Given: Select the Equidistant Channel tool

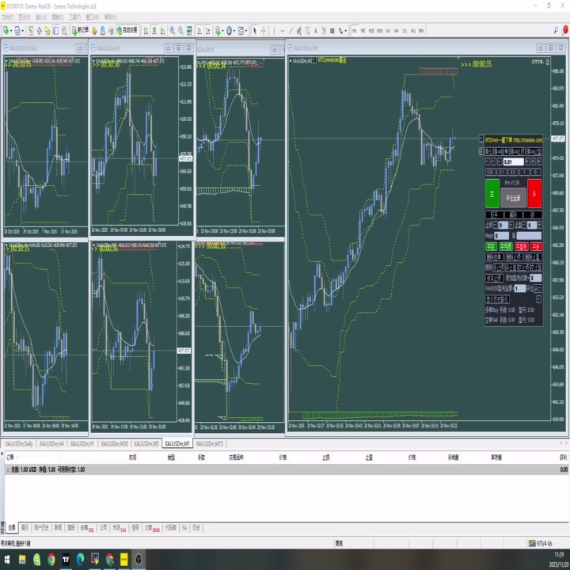Looking at the screenshot, I should tap(298, 31).
